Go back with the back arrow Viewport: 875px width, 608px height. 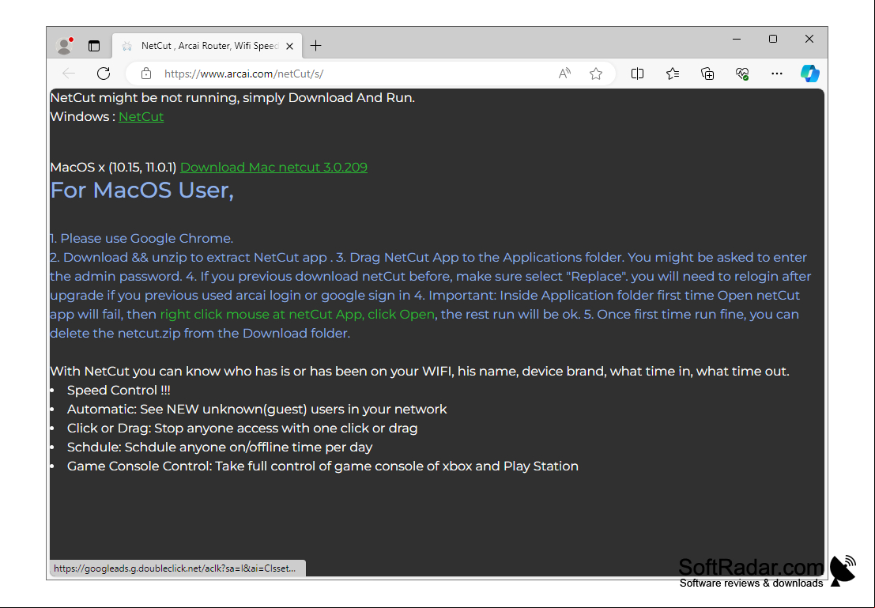click(69, 74)
